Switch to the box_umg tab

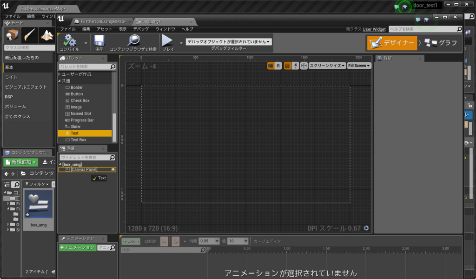(151, 21)
